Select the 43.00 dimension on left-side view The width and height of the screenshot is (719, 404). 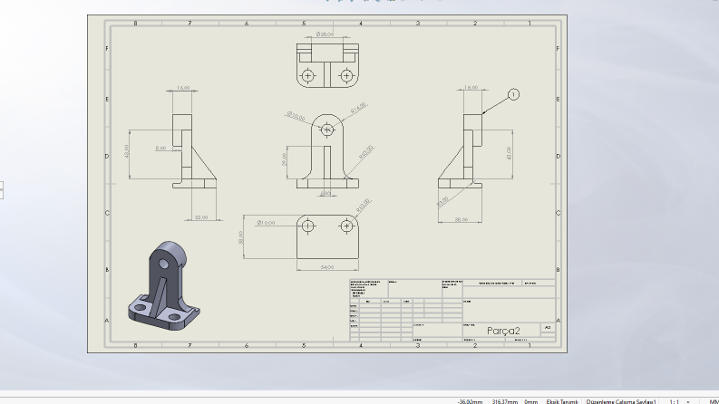[127, 151]
